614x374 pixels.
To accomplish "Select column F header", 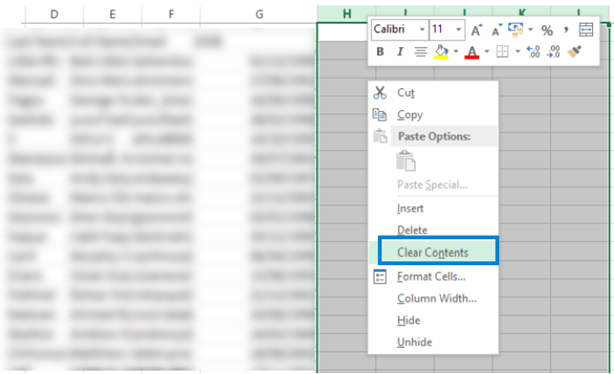I will [171, 14].
